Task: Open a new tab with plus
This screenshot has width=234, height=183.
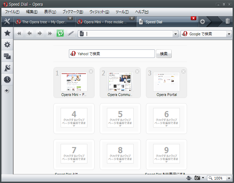Action: (x=202, y=22)
